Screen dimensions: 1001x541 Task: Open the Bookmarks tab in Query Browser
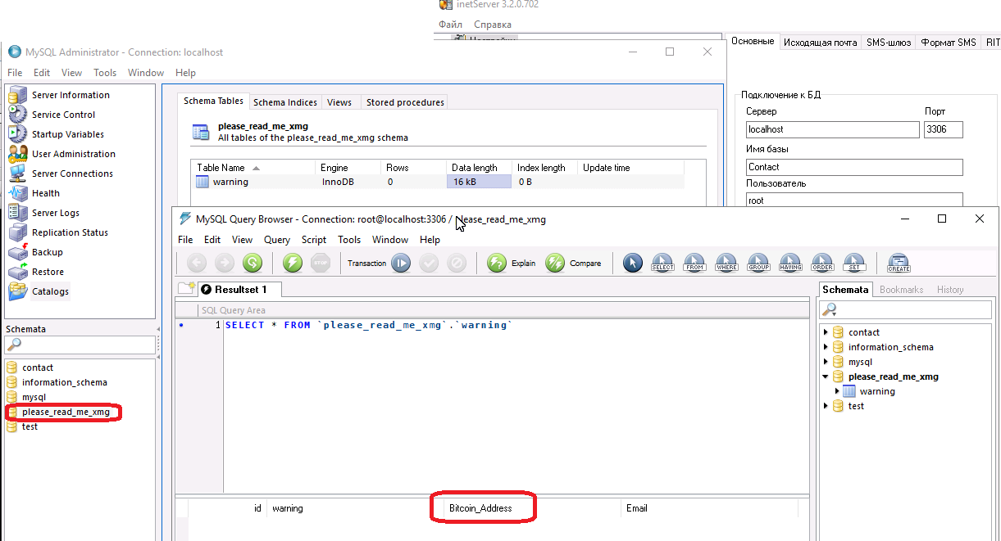901,290
